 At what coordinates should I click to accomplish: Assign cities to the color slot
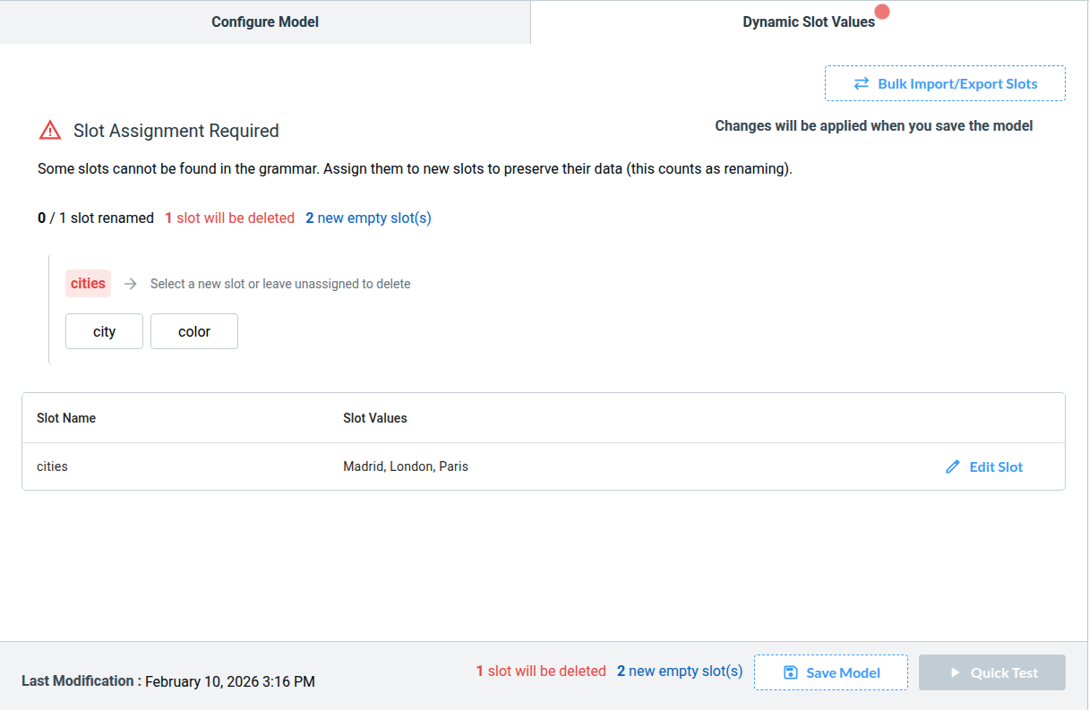(194, 331)
